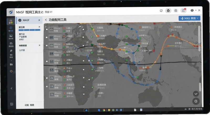
Task: Click the active star app icon in taskbar
Action: point(86,110)
